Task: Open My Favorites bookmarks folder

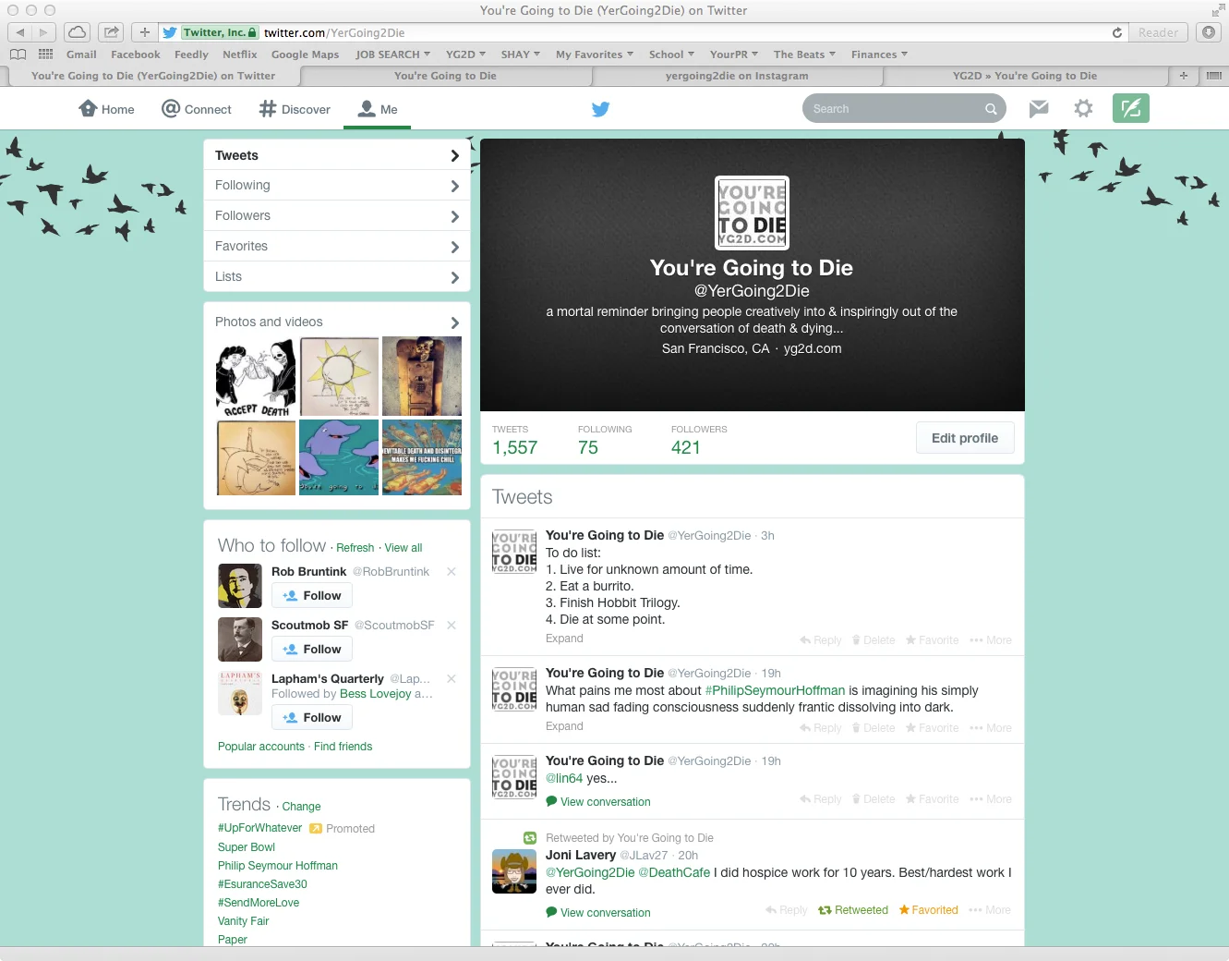Action: click(595, 55)
